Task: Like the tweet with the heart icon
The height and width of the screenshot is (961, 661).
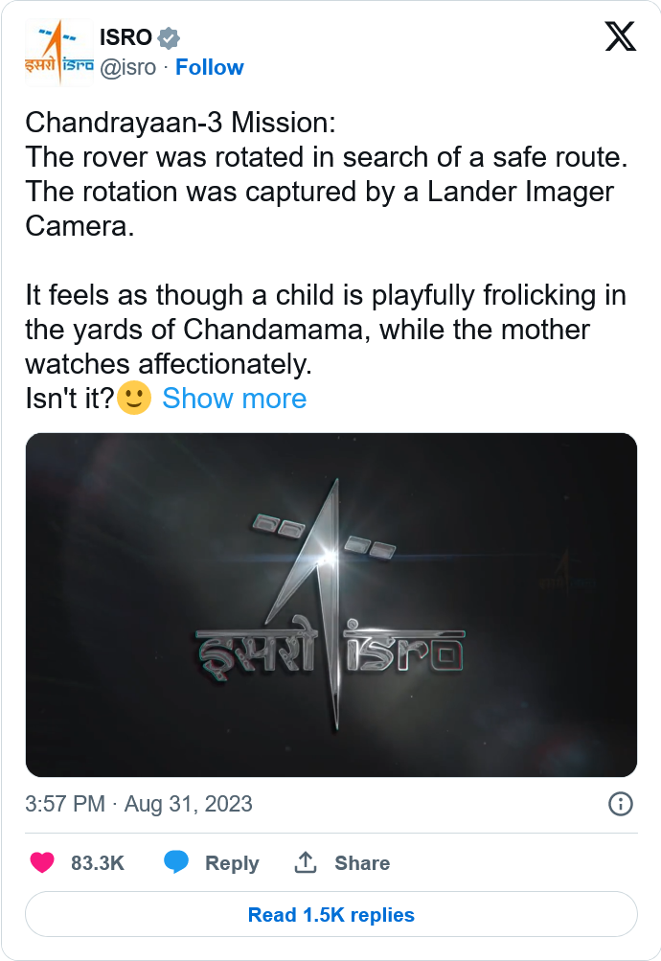Action: [42, 862]
